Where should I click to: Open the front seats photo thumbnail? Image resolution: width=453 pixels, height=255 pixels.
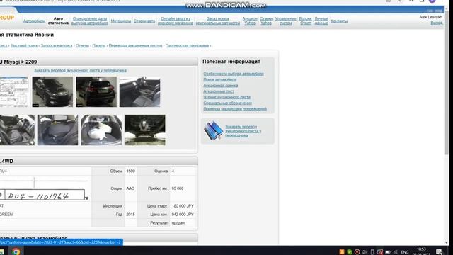click(17, 130)
